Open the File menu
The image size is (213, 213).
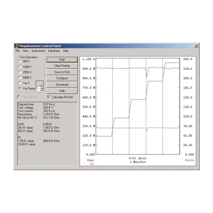tap(18, 51)
